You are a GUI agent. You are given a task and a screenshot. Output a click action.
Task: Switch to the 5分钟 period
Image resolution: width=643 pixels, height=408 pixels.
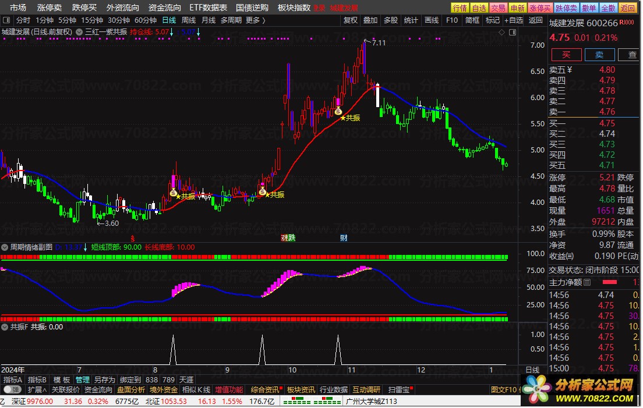pyautogui.click(x=67, y=20)
